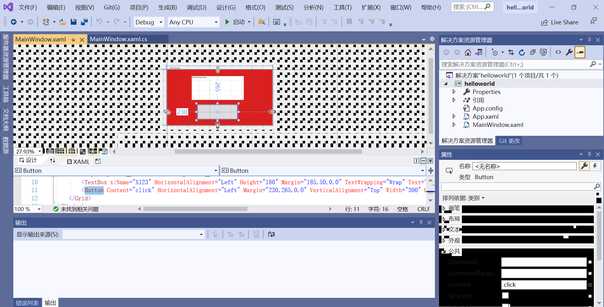Refresh the Solution Explorer with the sync icon
The image size is (604, 307).
coord(511,52)
